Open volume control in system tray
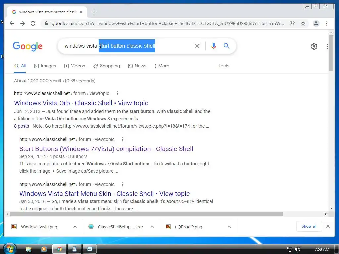This screenshot has width=339, height=254. 298,249
